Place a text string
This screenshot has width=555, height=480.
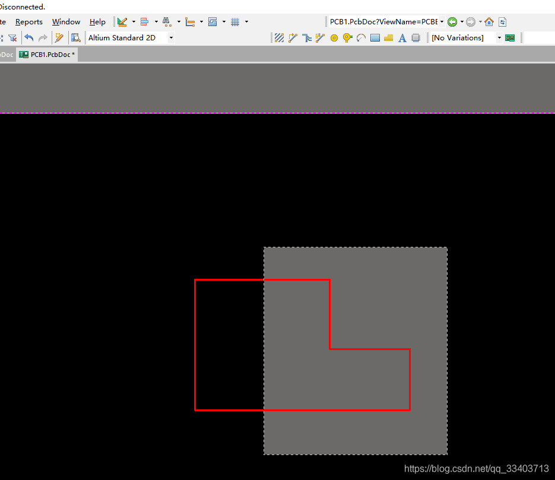point(402,38)
